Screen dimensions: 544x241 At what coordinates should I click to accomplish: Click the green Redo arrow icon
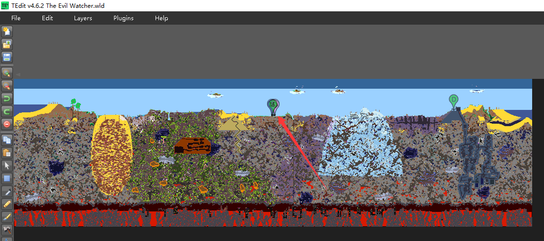[7, 111]
